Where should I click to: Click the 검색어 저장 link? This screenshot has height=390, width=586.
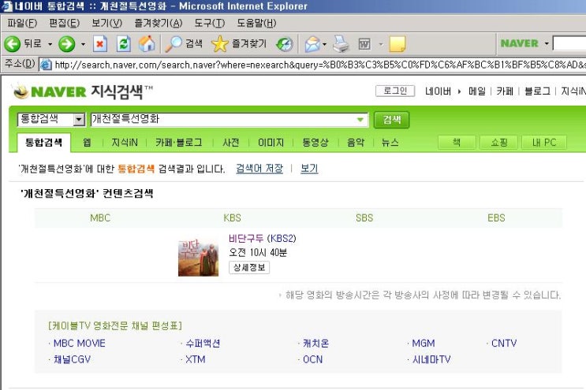pyautogui.click(x=259, y=169)
